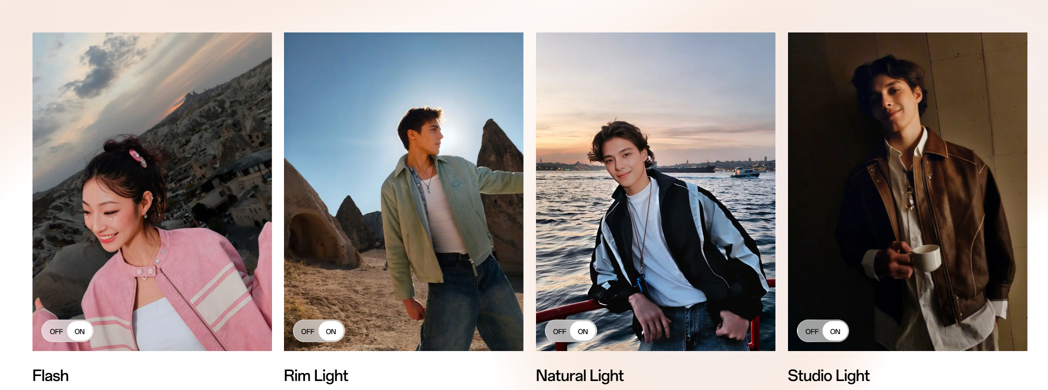Open the Flash photo of woman in pink jacket
Screen dimensions: 1048x390
152,192
